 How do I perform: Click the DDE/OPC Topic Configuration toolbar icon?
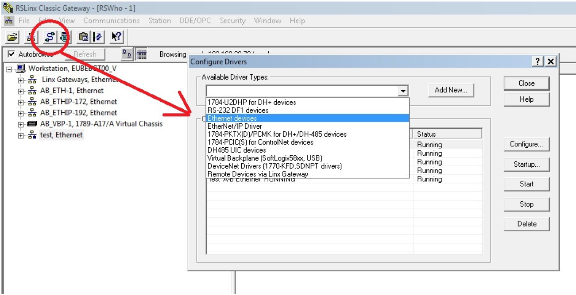tap(97, 38)
